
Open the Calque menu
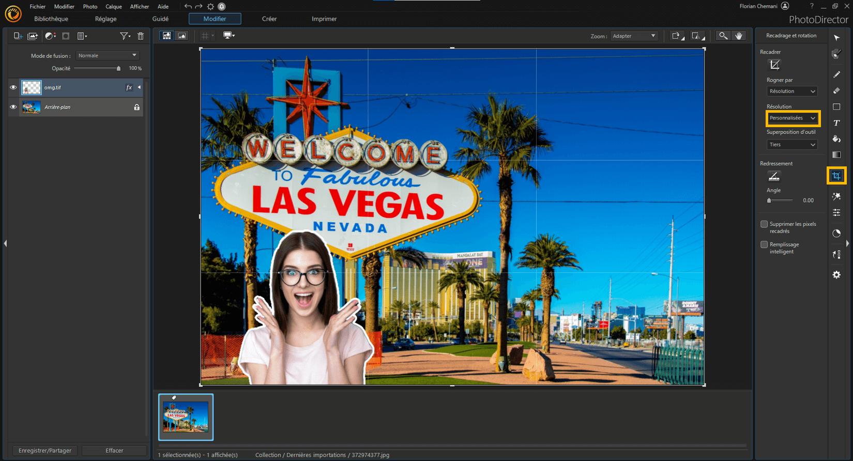(x=113, y=7)
